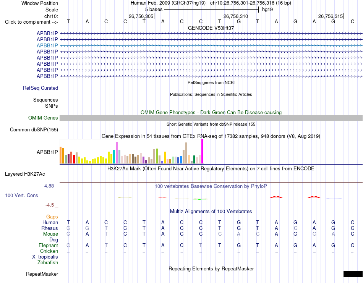
Task: Click 'Publications: Sequences in Scientific Articles' title
Action: 211,94
